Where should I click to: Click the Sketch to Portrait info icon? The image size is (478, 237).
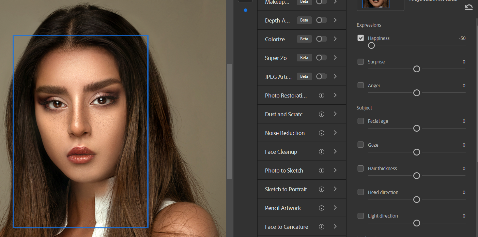pos(321,189)
